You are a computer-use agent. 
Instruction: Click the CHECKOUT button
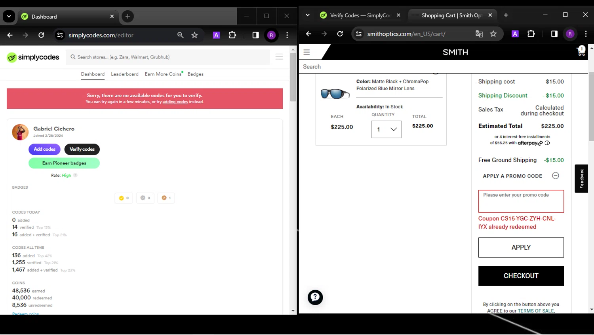click(x=521, y=276)
